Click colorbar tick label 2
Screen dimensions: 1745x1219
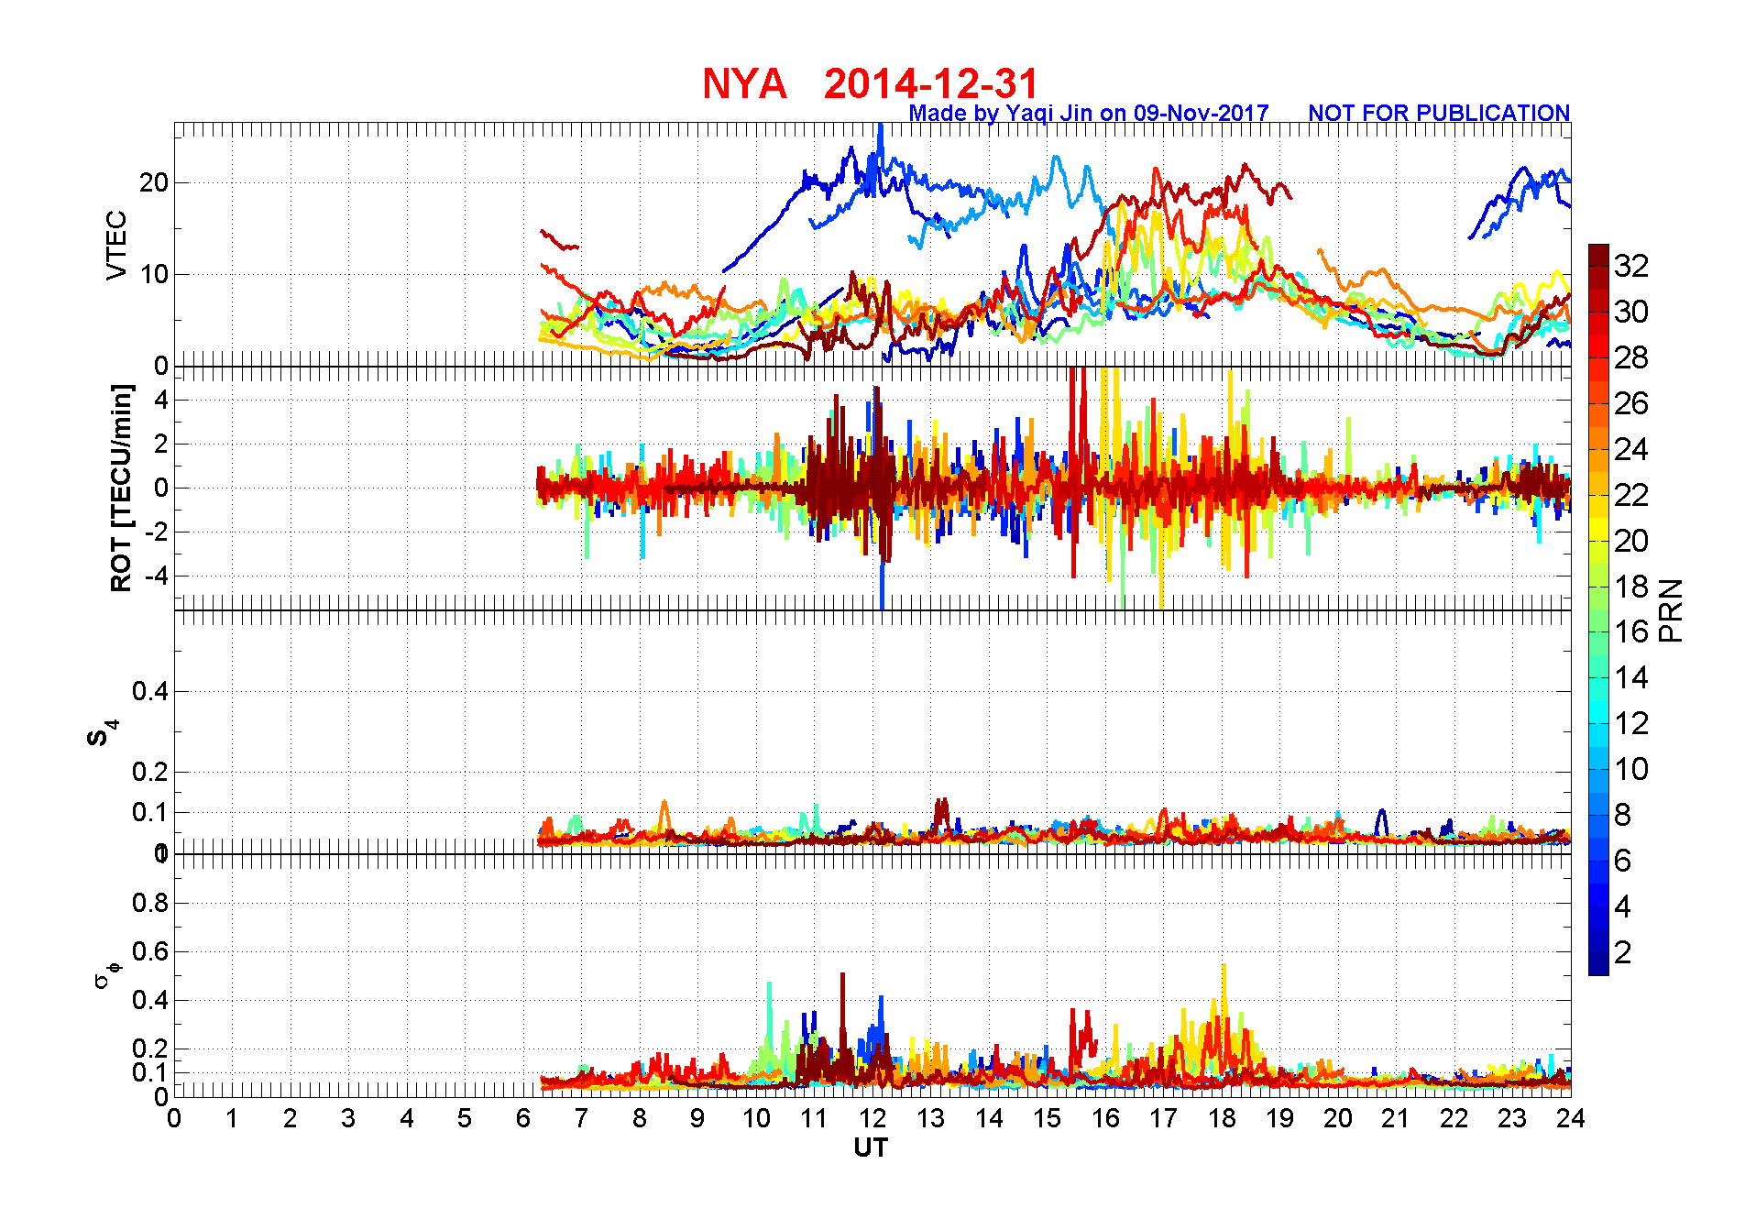click(1622, 952)
